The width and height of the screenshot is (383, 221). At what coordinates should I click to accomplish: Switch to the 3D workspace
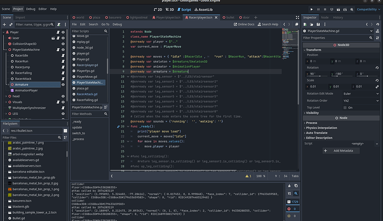tap(170, 9)
